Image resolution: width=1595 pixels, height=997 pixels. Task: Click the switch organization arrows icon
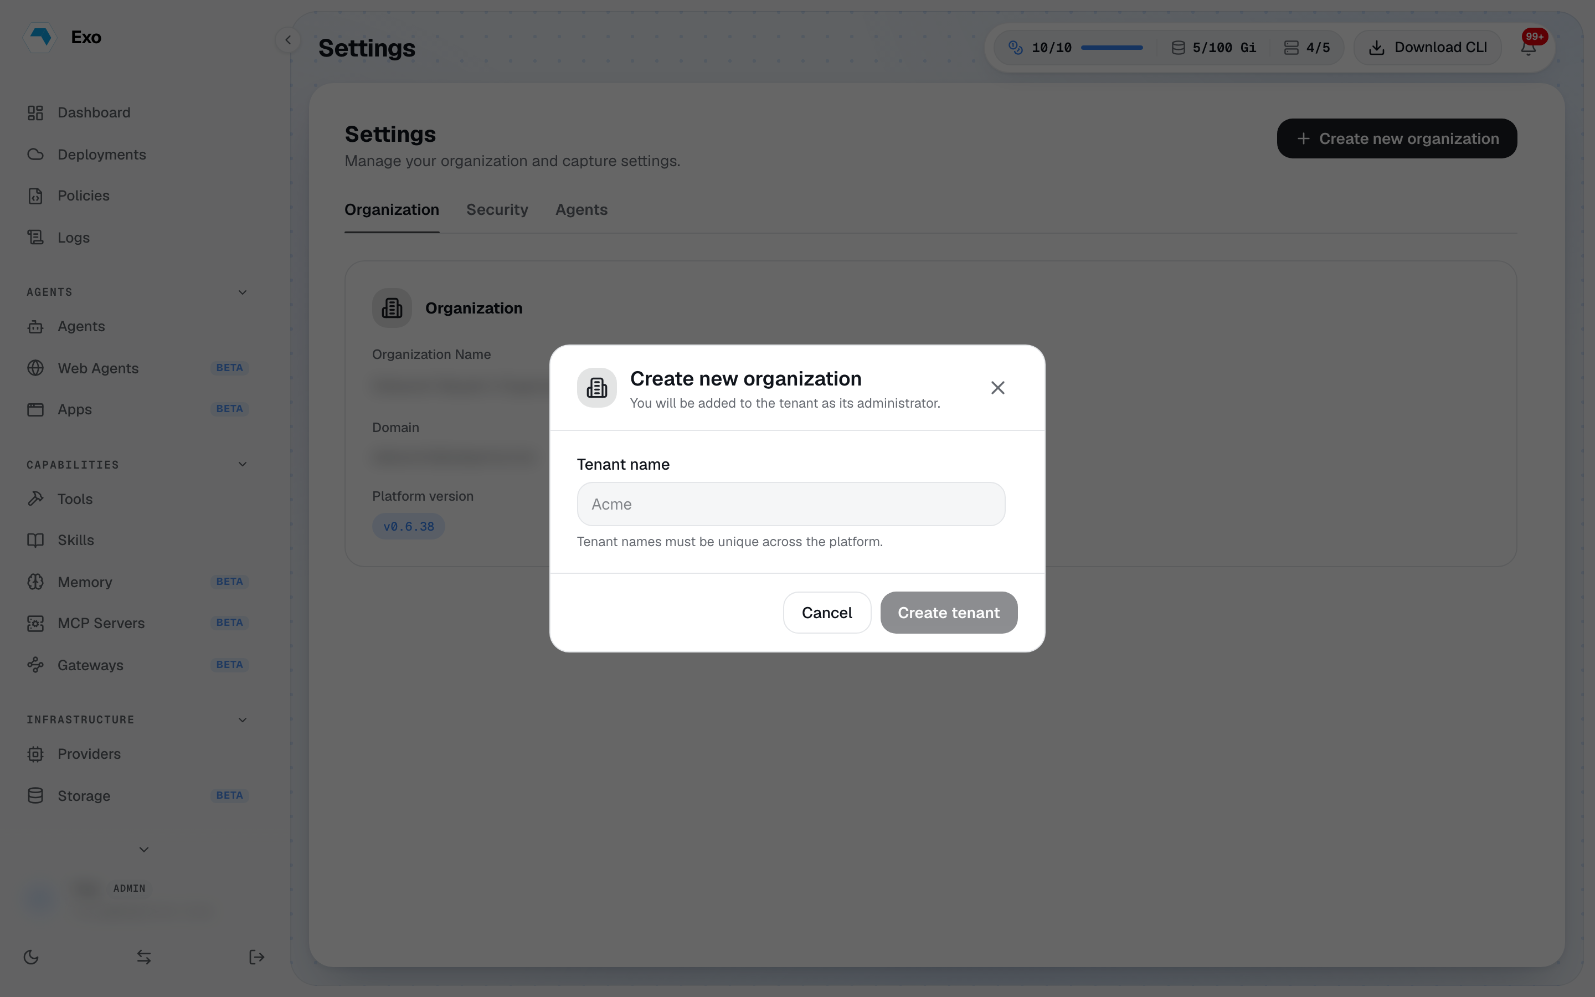pos(143,957)
